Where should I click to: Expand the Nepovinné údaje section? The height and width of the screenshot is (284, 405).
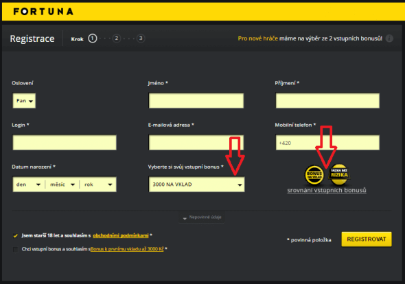point(202,217)
